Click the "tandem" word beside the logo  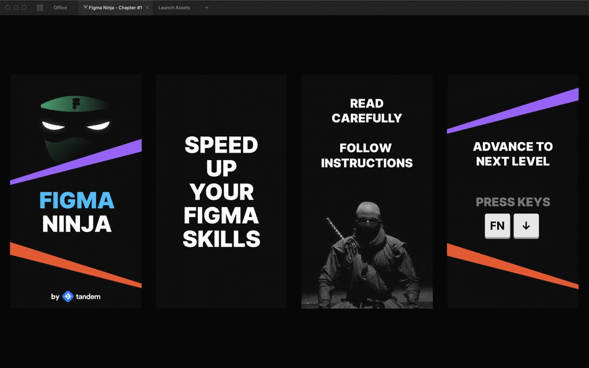coord(88,296)
